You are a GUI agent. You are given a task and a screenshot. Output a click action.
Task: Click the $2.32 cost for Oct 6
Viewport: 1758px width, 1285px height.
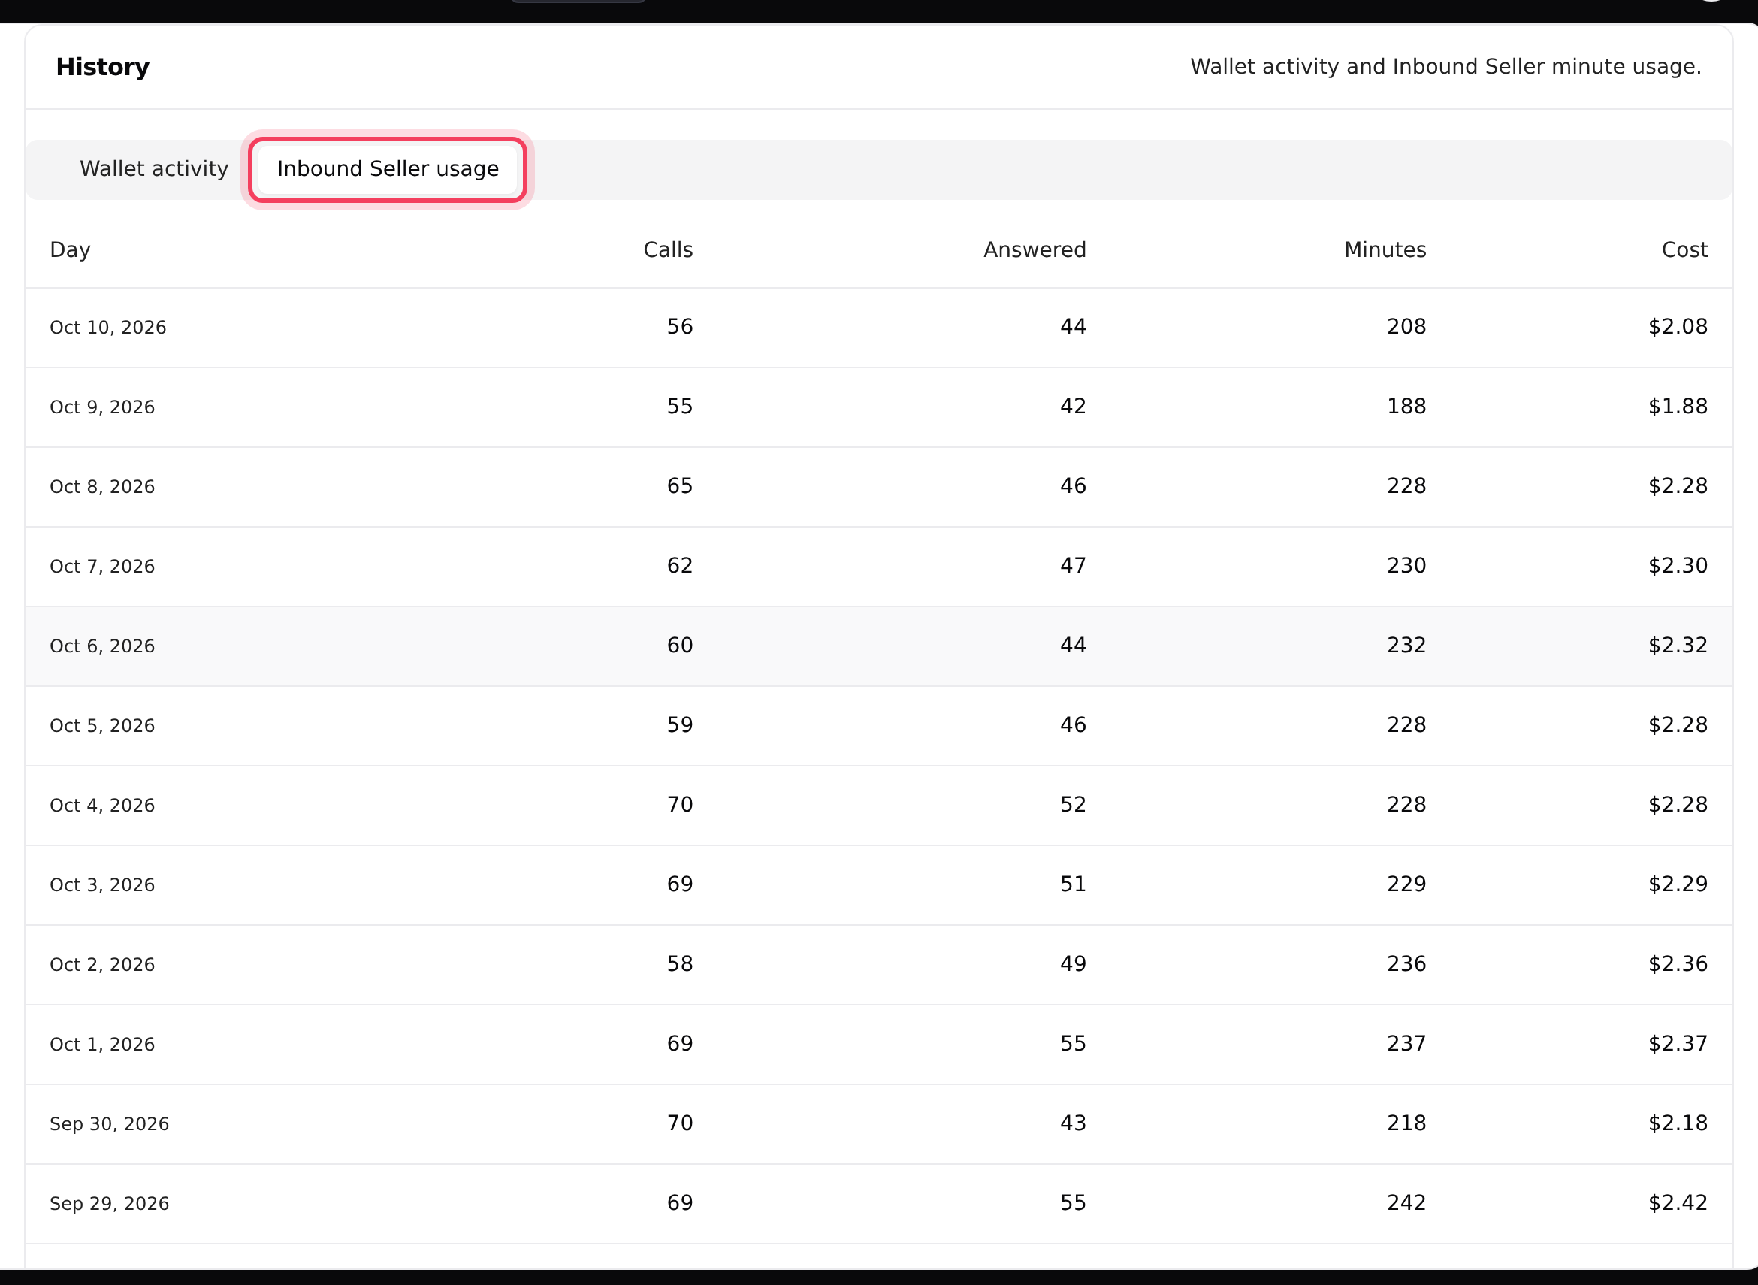pos(1678,645)
